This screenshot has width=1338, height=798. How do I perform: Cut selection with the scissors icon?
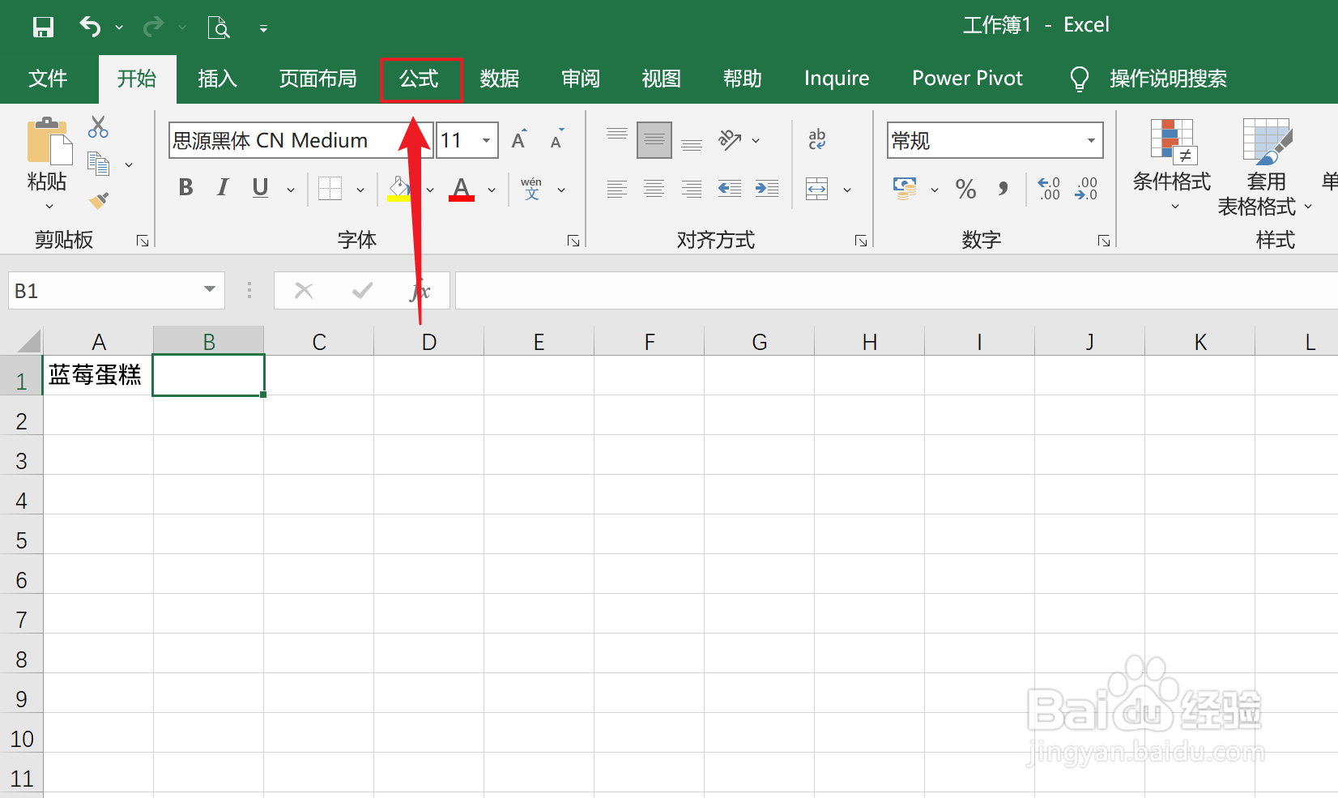pyautogui.click(x=99, y=127)
